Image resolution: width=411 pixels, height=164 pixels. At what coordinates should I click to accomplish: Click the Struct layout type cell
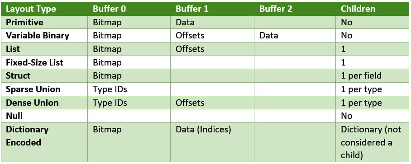coord(44,76)
